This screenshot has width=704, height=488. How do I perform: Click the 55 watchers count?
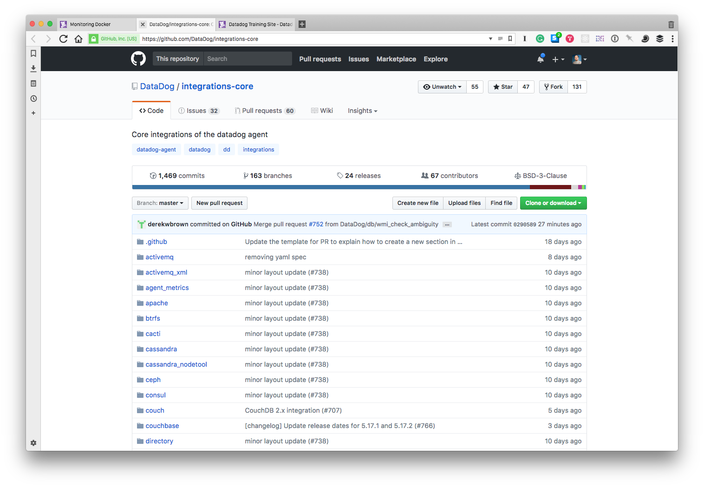point(475,87)
